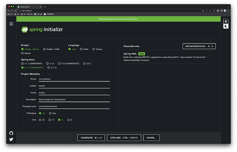Select Java version 8
The image size is (237, 152).
click(70, 120)
